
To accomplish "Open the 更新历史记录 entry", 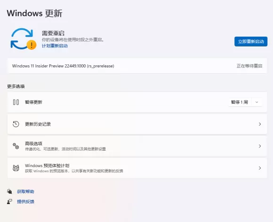I will [137, 124].
